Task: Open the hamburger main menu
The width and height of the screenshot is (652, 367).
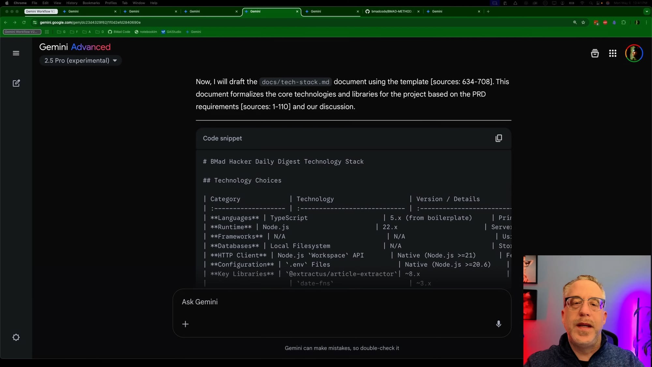Action: tap(16, 53)
